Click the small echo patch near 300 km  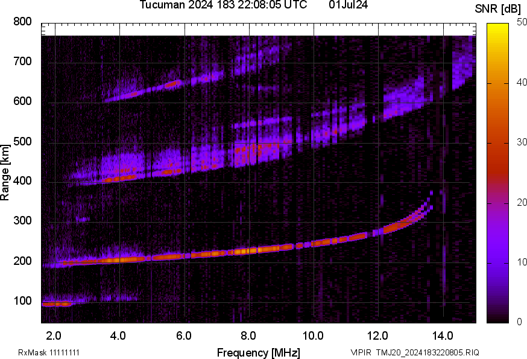point(83,219)
